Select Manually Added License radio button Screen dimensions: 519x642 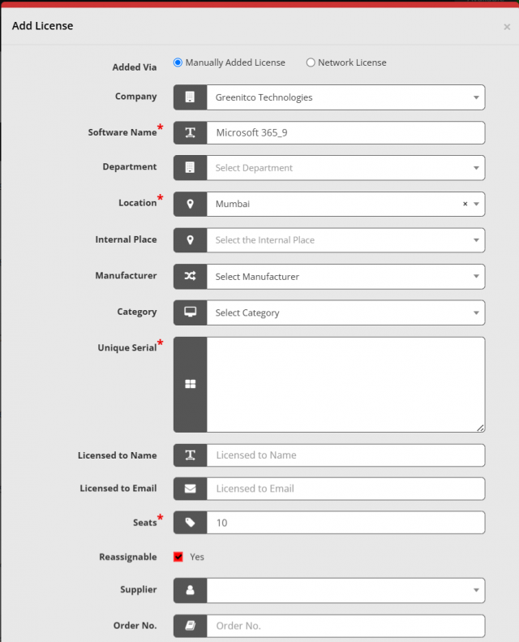178,62
